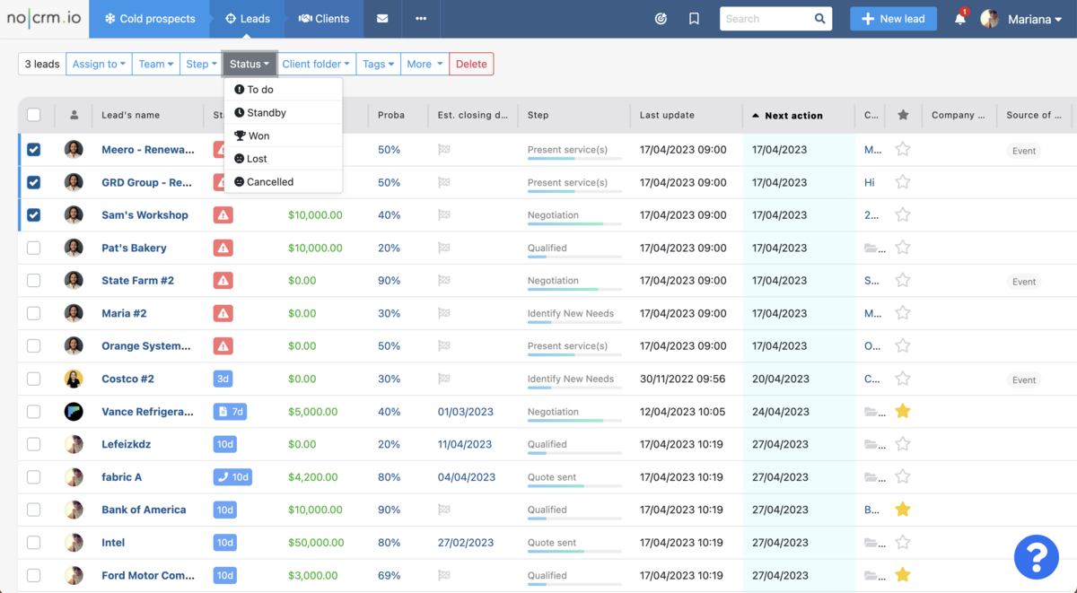
Task: Select the Costco #2 row checkbox
Action: (33, 379)
